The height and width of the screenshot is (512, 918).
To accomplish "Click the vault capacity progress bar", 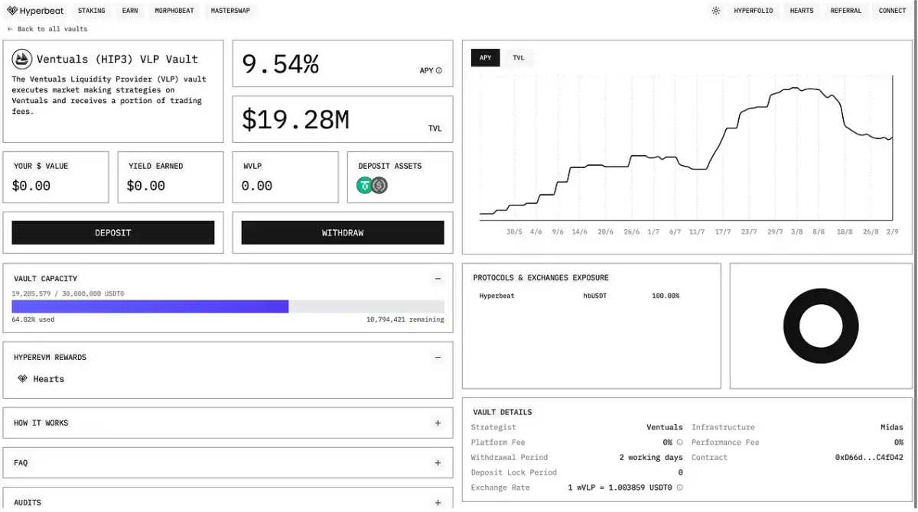I will point(226,306).
